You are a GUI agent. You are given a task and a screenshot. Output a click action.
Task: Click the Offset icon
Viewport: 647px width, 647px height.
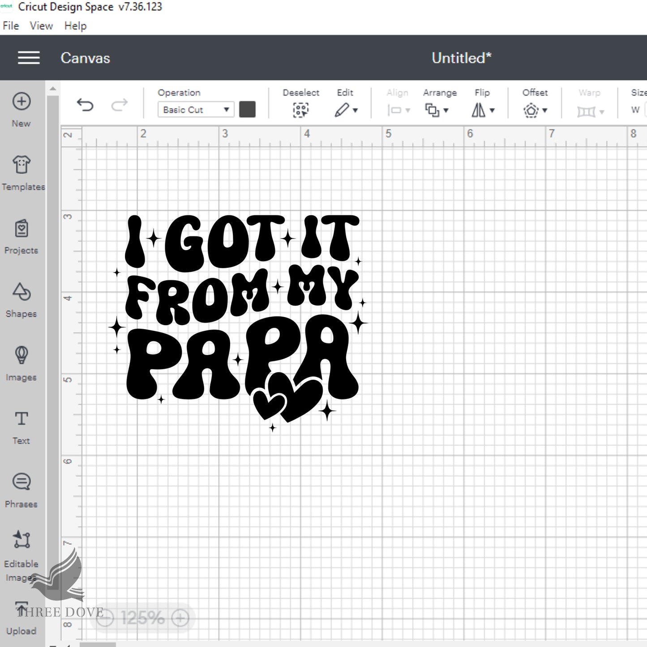(531, 110)
